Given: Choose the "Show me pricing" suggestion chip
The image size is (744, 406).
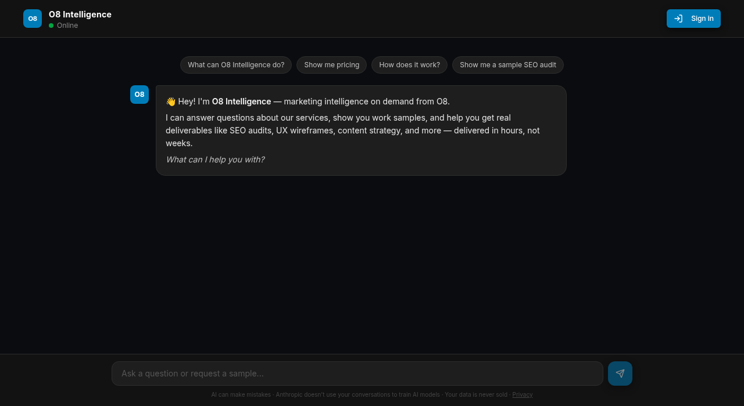Looking at the screenshot, I should click(332, 65).
